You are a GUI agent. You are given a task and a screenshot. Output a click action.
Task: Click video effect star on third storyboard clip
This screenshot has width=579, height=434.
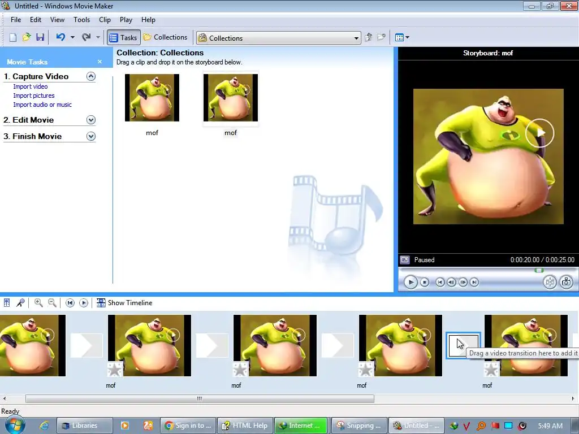[x=240, y=369]
